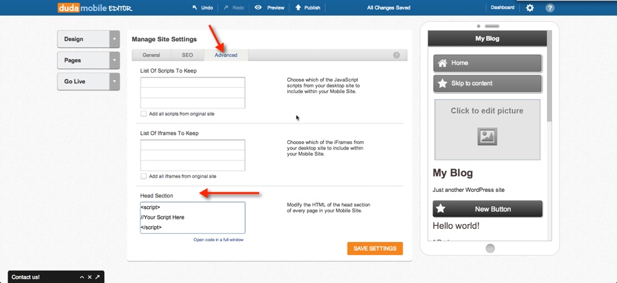
Task: Click the New Button in phone preview
Action: 487,209
